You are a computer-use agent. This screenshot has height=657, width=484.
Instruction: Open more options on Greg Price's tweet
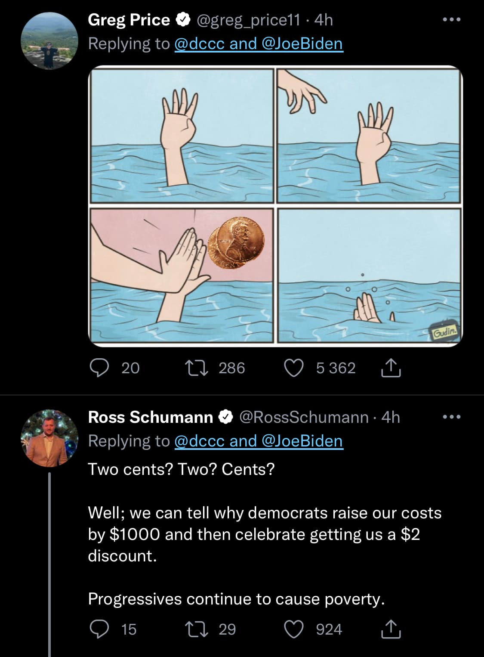pyautogui.click(x=452, y=20)
